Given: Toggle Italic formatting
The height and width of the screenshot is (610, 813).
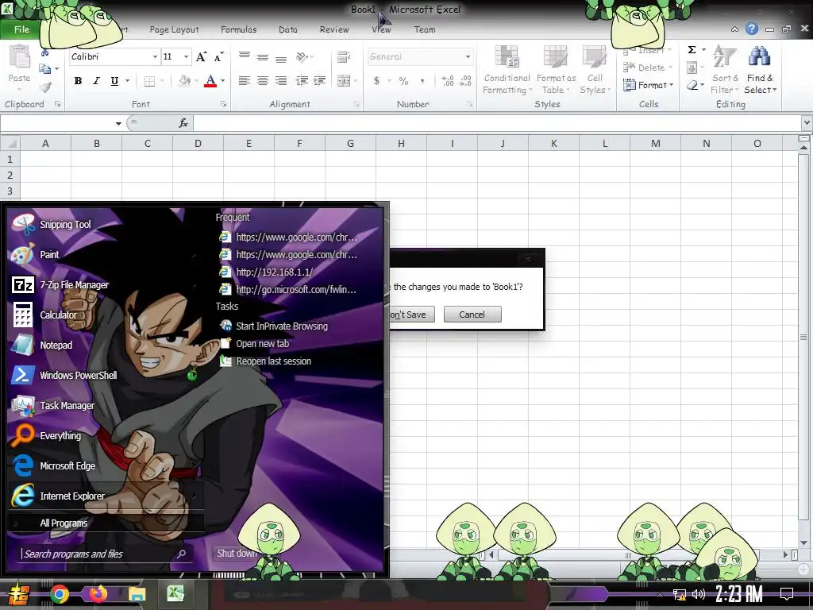Looking at the screenshot, I should point(96,81).
